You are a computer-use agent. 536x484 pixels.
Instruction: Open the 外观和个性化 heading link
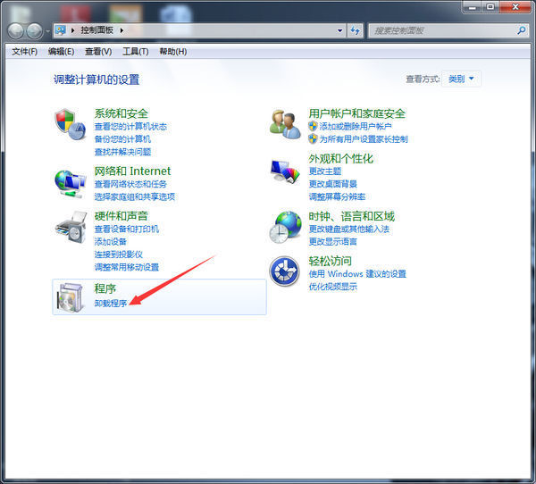click(341, 159)
